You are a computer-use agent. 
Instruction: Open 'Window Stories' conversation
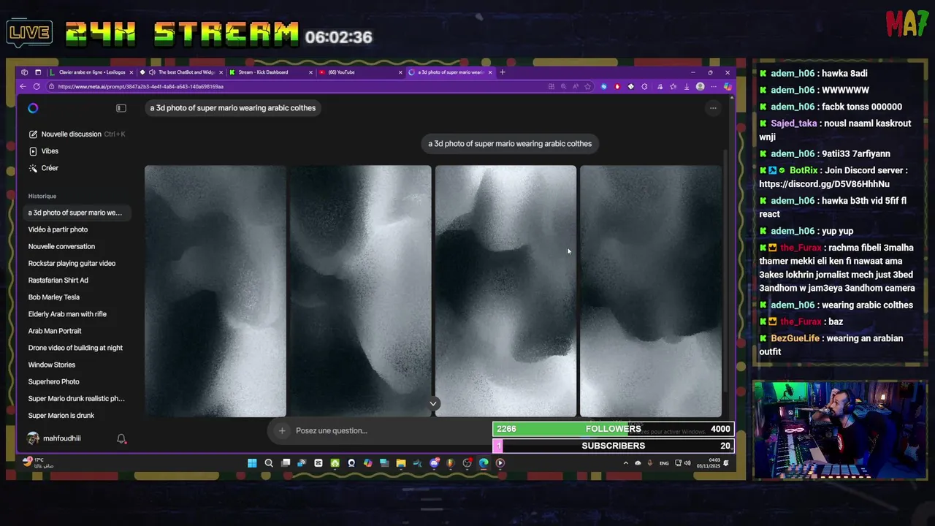tap(51, 365)
